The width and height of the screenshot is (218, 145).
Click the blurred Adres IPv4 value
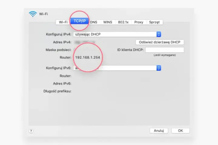[85, 42]
